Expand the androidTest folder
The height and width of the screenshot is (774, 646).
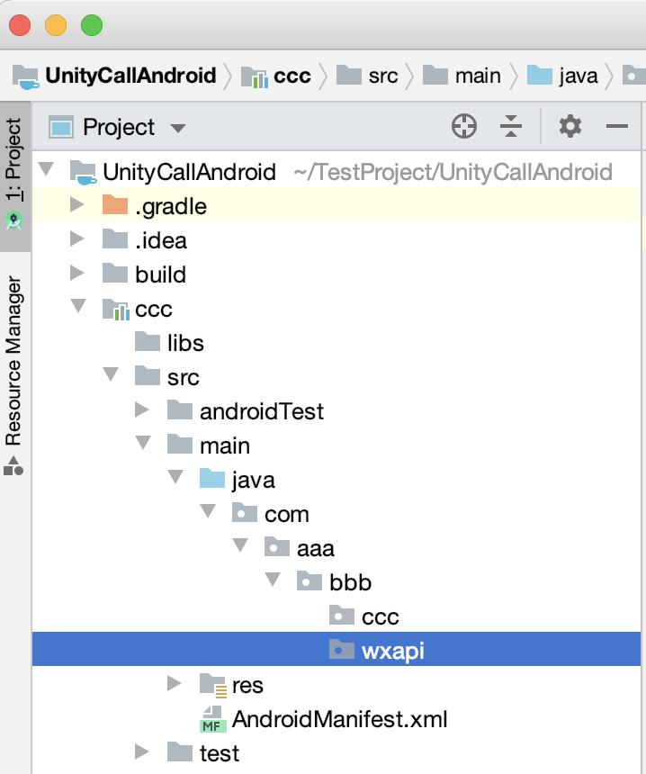click(142, 409)
